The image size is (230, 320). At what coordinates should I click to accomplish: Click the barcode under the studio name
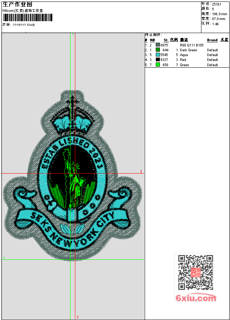(28, 17)
